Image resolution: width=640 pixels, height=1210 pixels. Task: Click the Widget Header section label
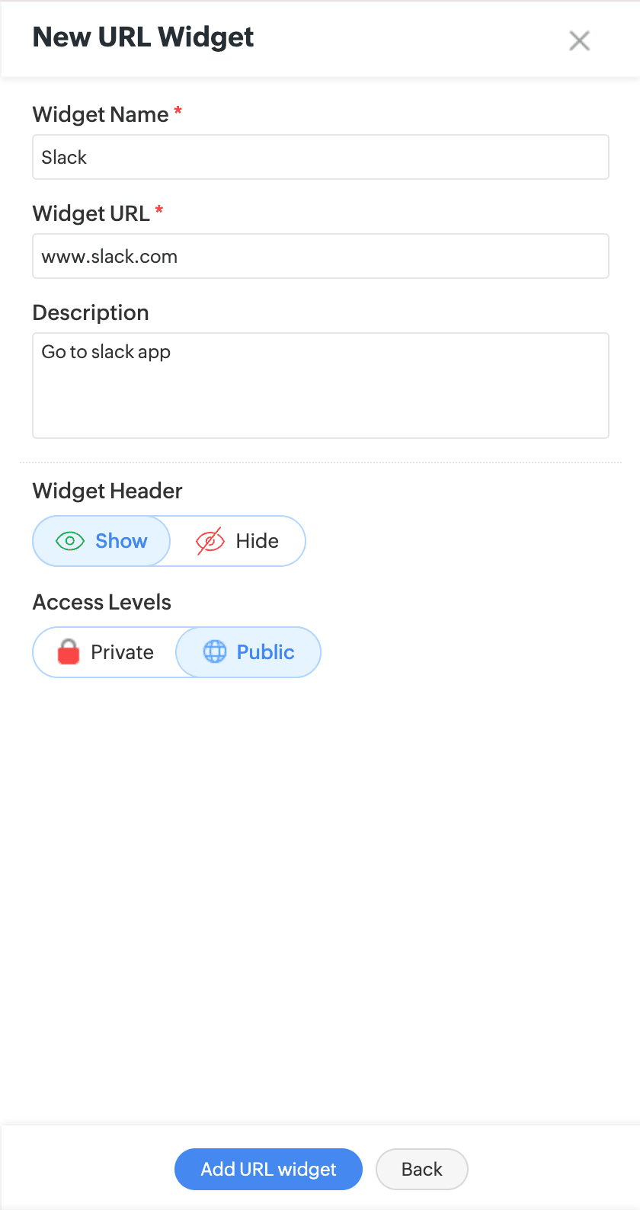tap(107, 491)
